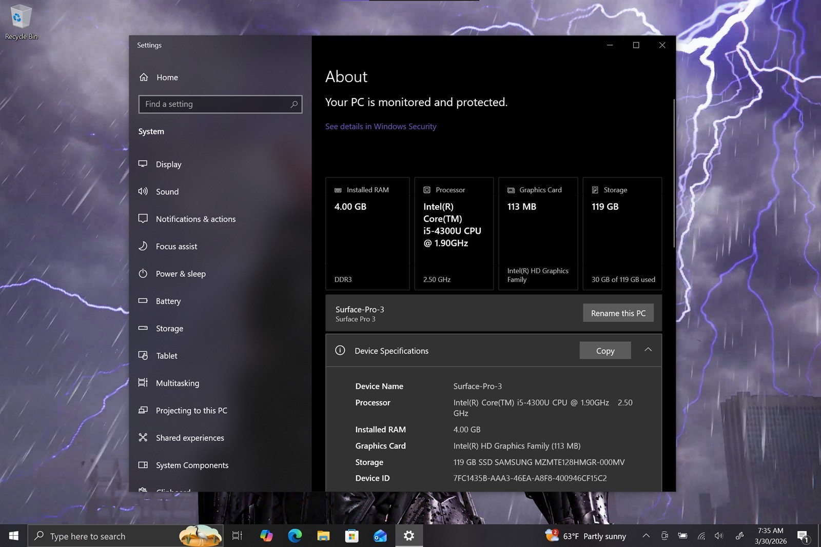The width and height of the screenshot is (821, 547).
Task: Click the Find a setting search box
Action: click(x=220, y=104)
